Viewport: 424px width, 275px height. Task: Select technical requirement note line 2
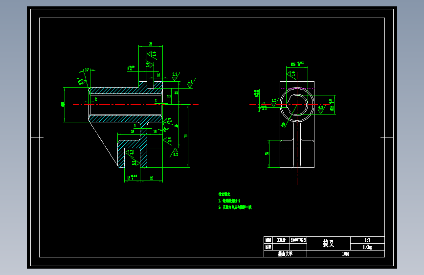[x=235, y=207]
